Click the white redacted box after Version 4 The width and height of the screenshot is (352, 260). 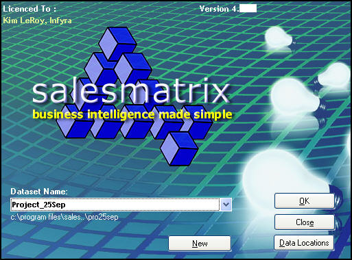[248, 9]
